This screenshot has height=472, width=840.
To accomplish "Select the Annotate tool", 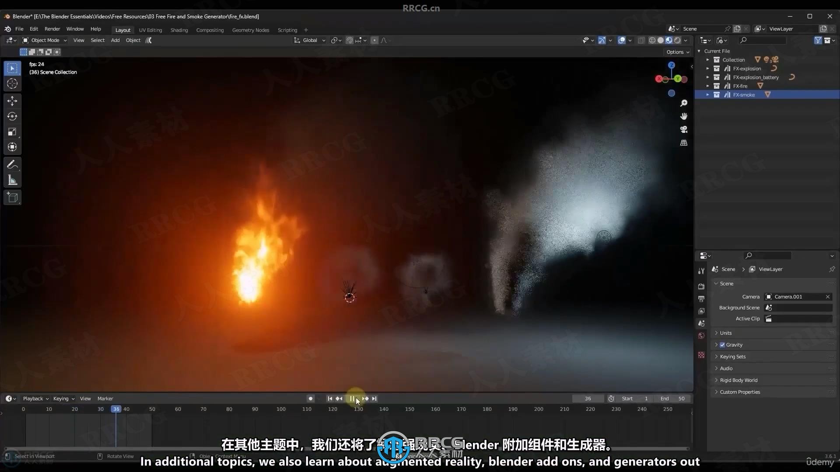I will [12, 165].
